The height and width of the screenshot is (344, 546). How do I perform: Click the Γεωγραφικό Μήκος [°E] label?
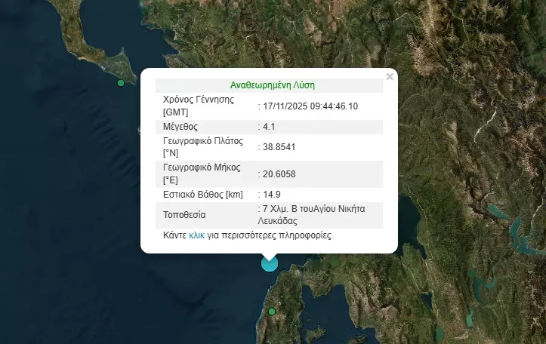pos(202,174)
